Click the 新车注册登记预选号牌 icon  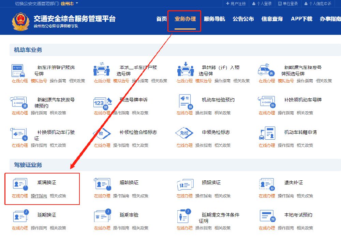pyautogui.click(x=18, y=70)
